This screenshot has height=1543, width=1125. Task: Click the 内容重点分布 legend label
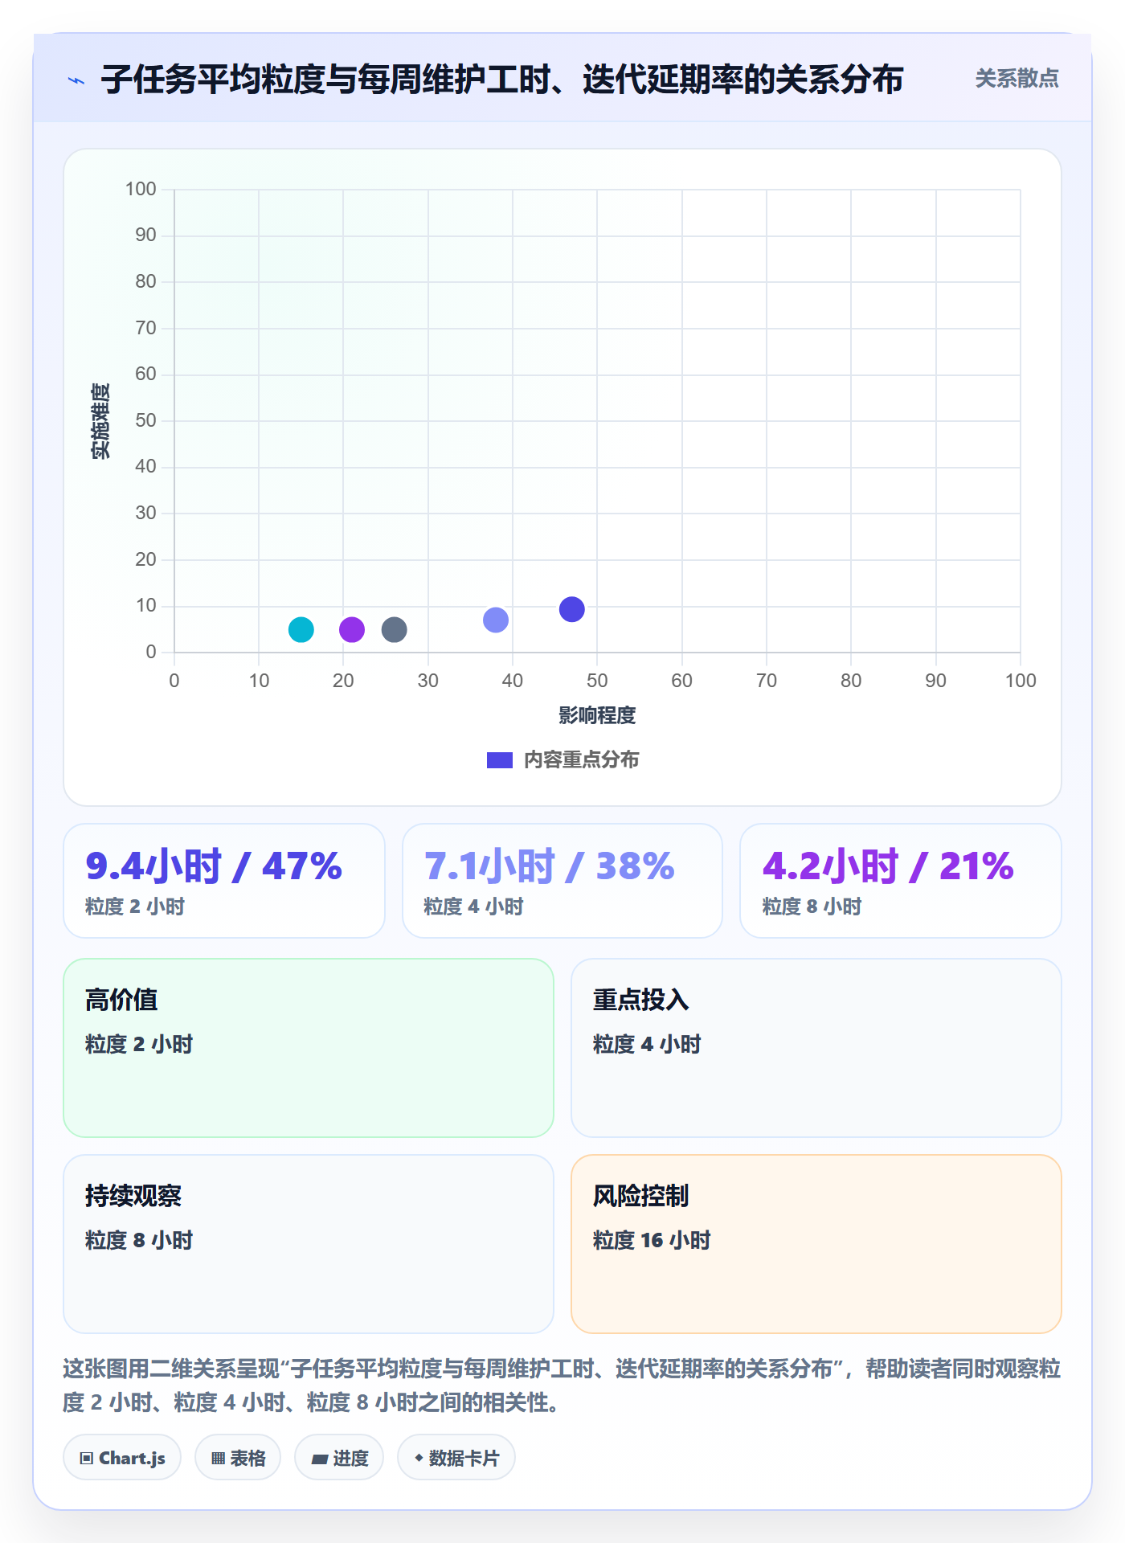point(581,760)
